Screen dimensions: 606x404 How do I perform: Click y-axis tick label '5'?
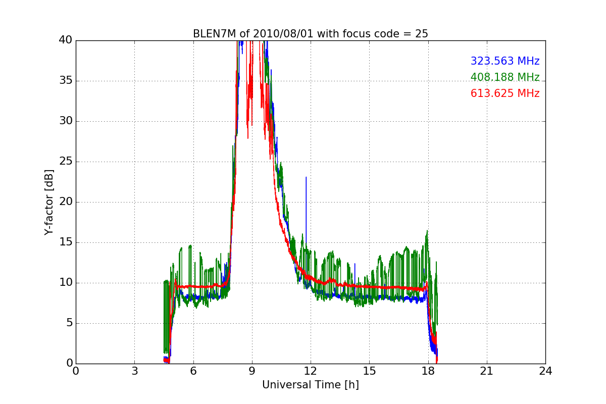coord(69,323)
